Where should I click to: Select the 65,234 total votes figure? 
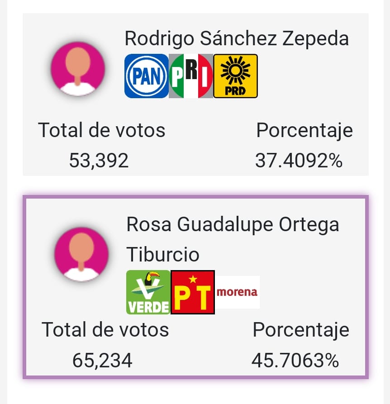[x=102, y=360]
